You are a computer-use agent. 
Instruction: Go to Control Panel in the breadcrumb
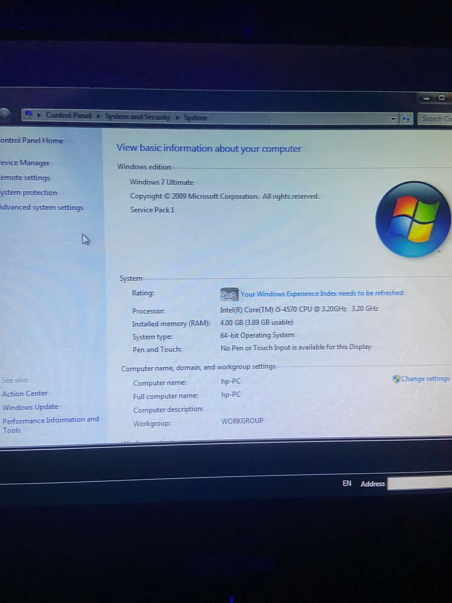pyautogui.click(x=68, y=115)
